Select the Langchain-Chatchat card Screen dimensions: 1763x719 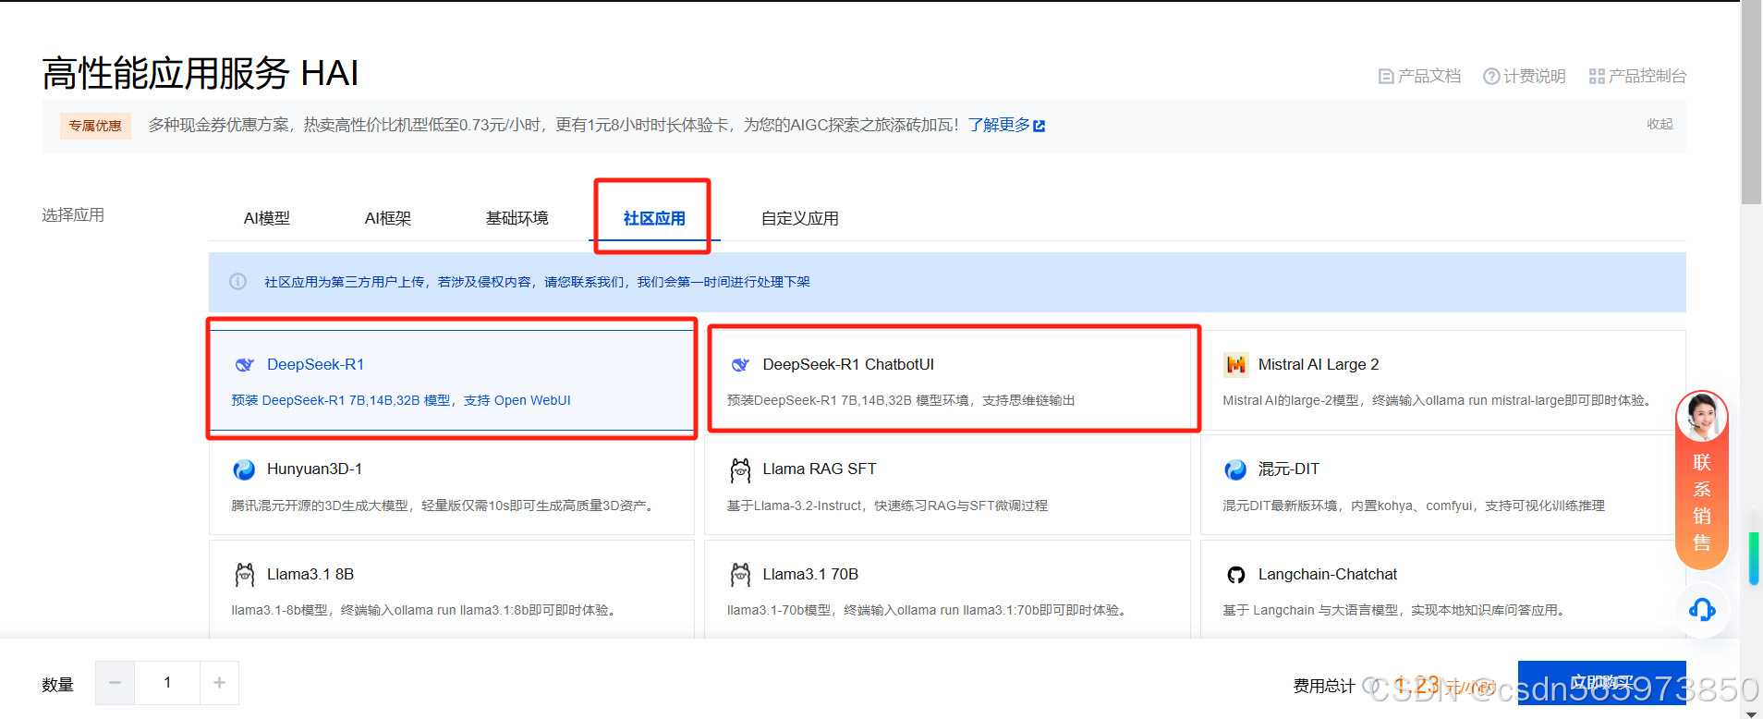click(x=1442, y=590)
